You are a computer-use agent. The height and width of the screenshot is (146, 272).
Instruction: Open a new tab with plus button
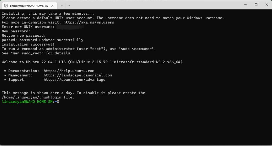(62, 6)
